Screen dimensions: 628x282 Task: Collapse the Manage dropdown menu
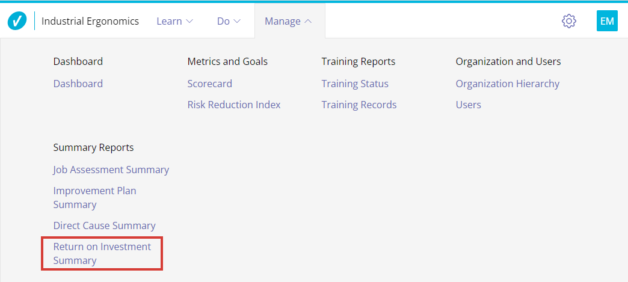pyautogui.click(x=288, y=21)
